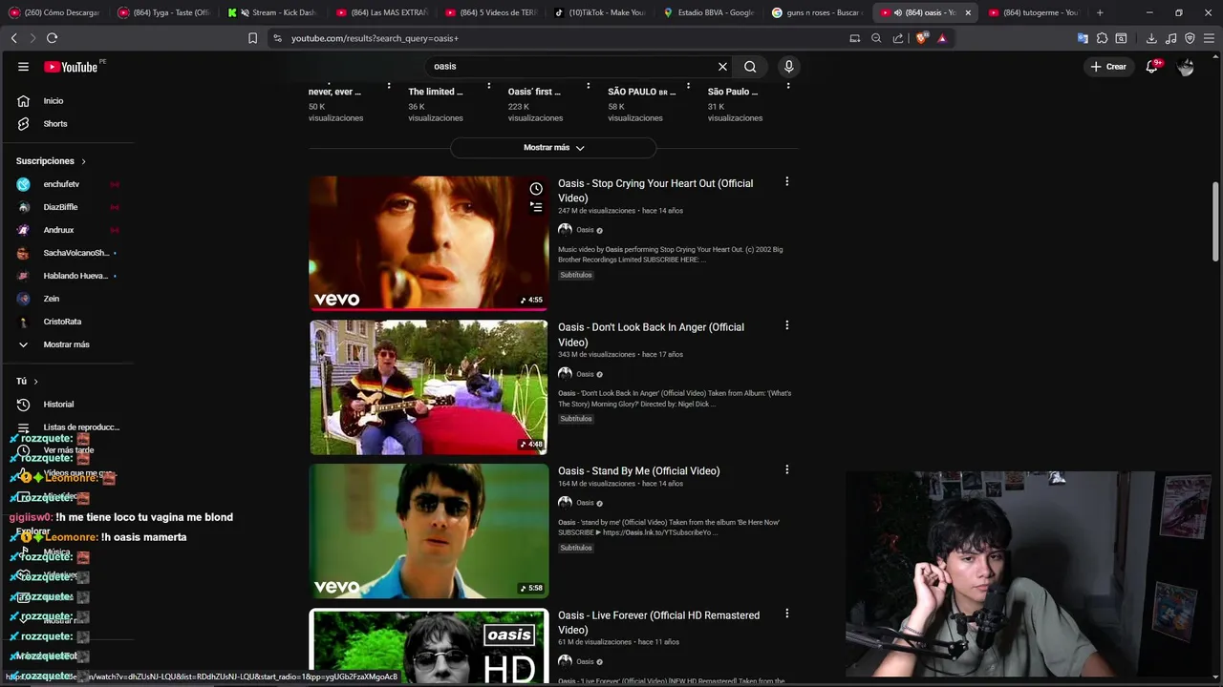Viewport: 1223px width, 687px height.
Task: Open Oasis - Stand By Me title
Action: [x=639, y=471]
